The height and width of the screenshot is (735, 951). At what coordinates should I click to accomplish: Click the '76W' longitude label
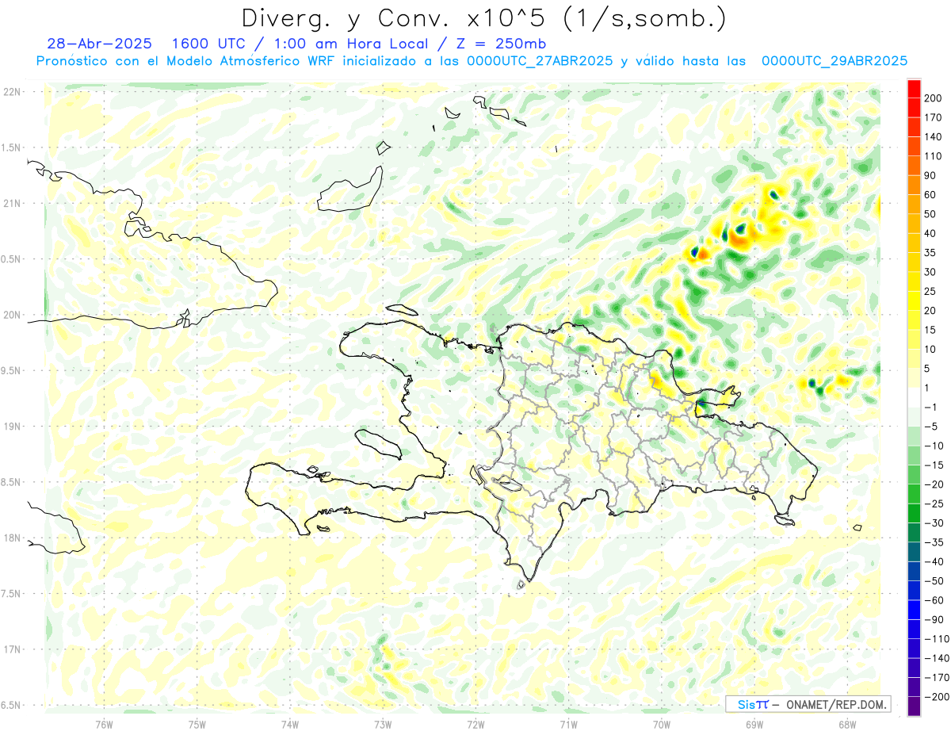(x=104, y=724)
